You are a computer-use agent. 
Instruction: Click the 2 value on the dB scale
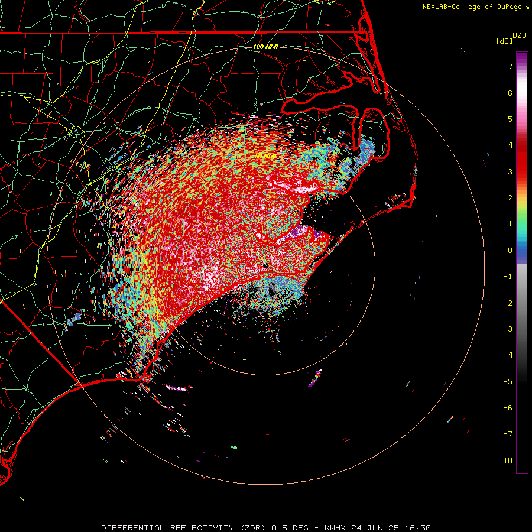point(510,198)
